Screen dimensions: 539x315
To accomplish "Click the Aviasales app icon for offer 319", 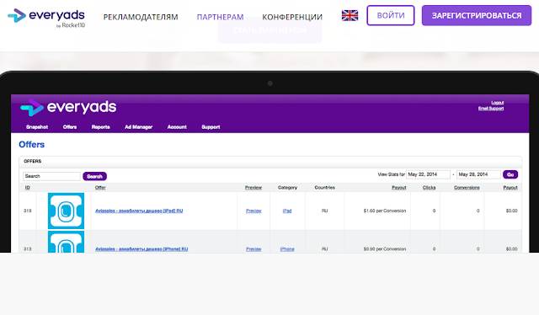I will (66, 211).
